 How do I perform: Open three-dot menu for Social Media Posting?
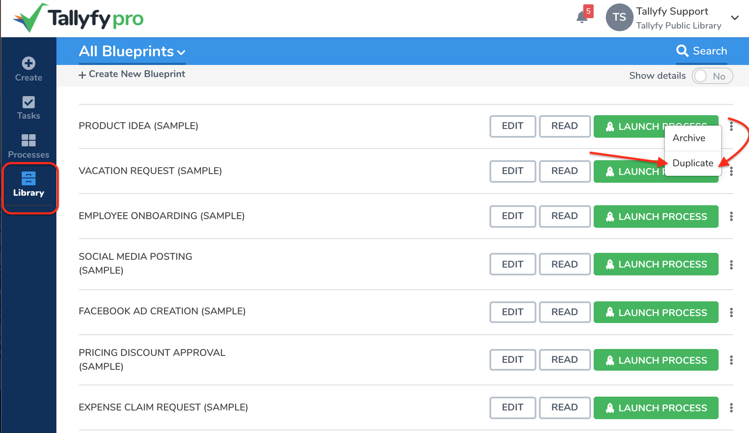tap(731, 265)
